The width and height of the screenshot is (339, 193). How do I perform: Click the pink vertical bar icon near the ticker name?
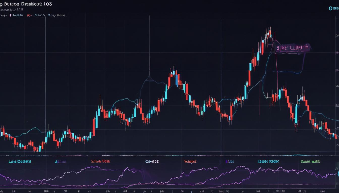point(11,15)
